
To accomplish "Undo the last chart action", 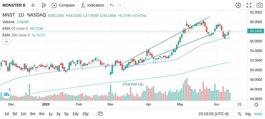I will tap(112, 5).
